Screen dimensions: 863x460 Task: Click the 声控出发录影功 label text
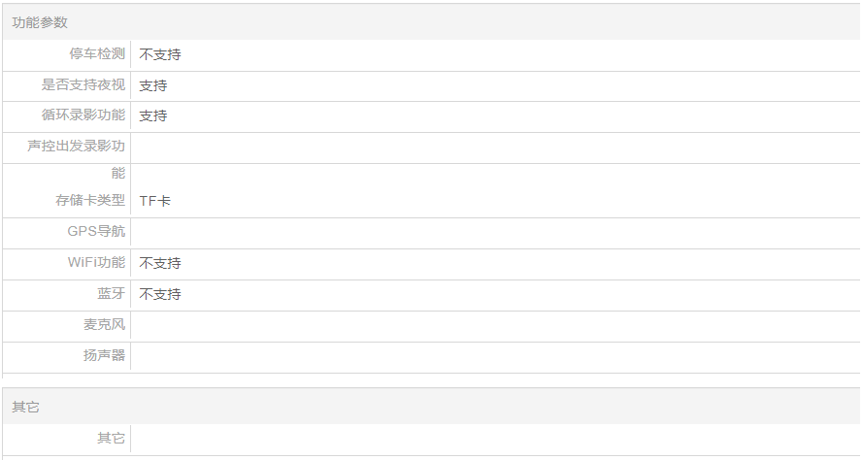click(x=76, y=147)
